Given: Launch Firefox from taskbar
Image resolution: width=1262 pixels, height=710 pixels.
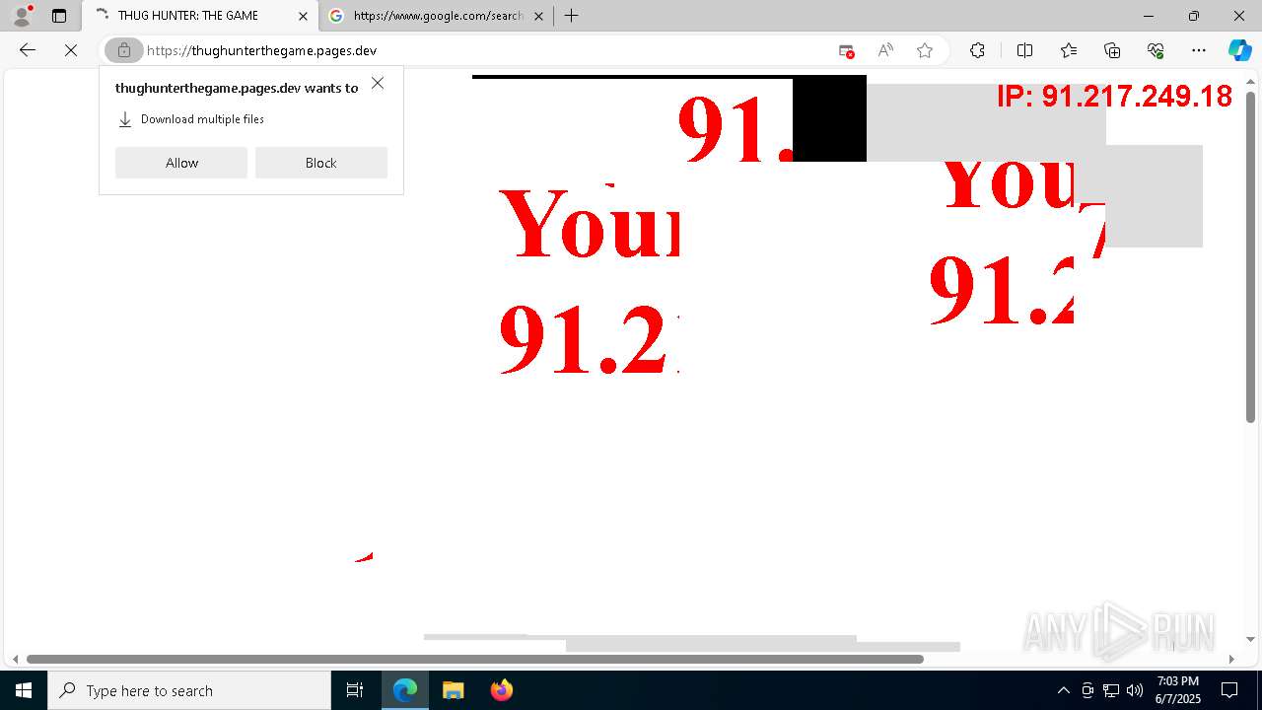Looking at the screenshot, I should tap(501, 690).
